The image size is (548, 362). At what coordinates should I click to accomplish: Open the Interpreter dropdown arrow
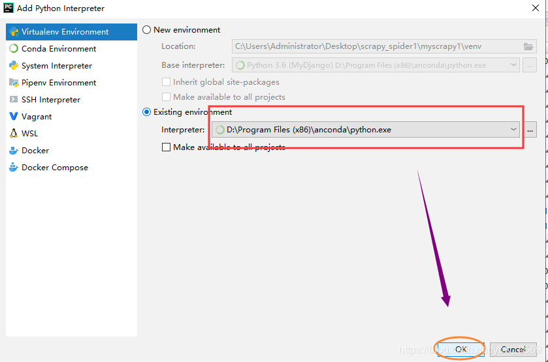tap(513, 130)
